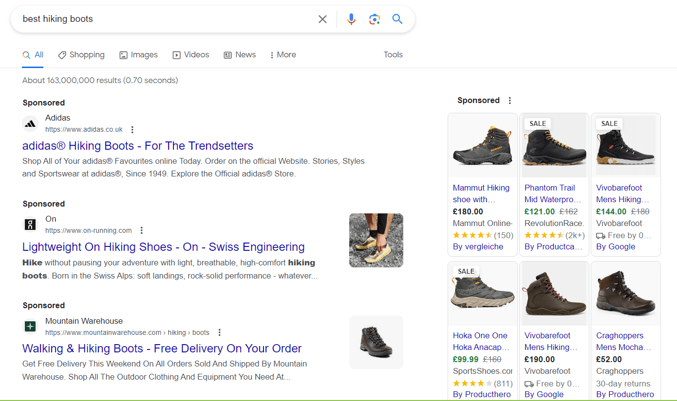Open the Tools filter options
This screenshot has width=677, height=401.
point(393,55)
